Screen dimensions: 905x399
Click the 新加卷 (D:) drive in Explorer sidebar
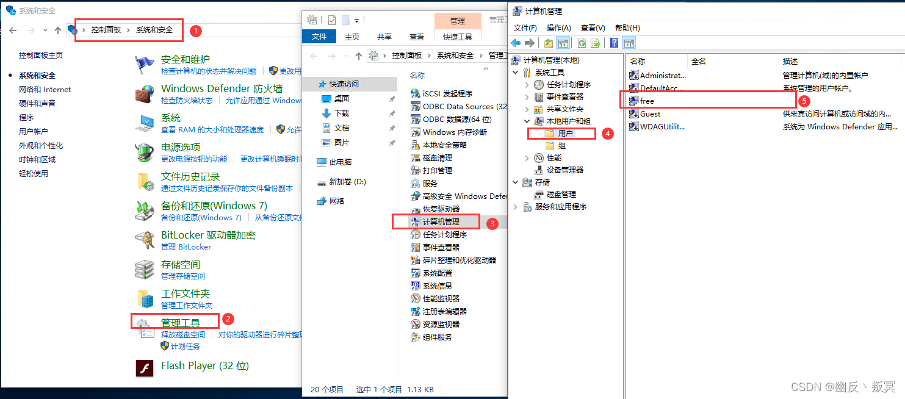[342, 182]
